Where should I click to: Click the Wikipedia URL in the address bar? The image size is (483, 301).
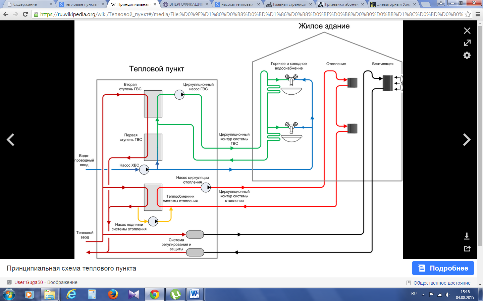click(x=252, y=14)
